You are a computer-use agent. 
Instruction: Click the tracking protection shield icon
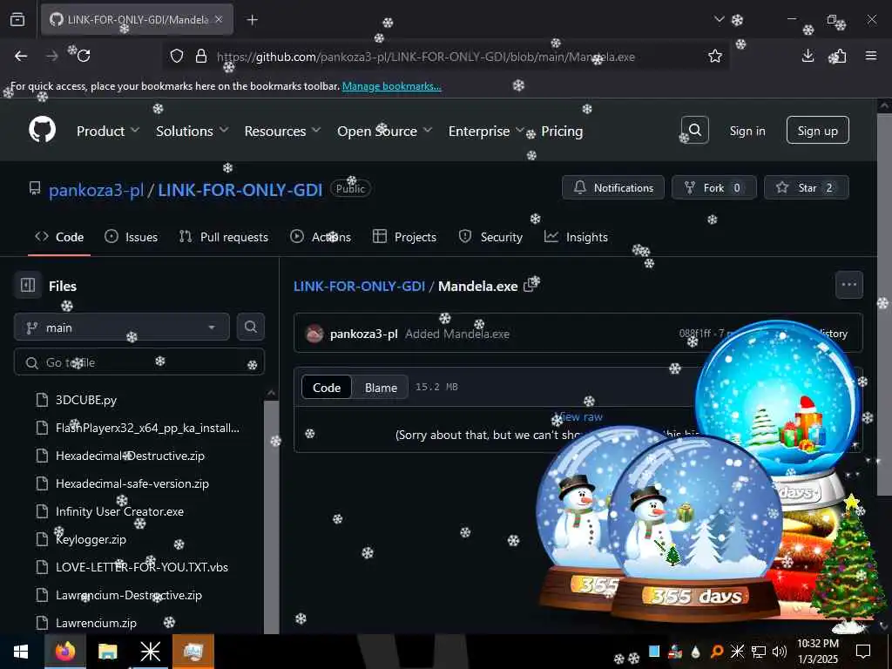click(177, 56)
